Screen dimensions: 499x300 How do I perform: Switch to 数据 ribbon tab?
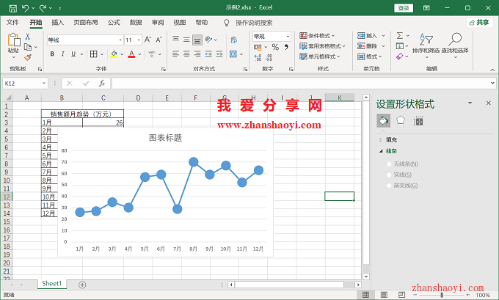(136, 22)
